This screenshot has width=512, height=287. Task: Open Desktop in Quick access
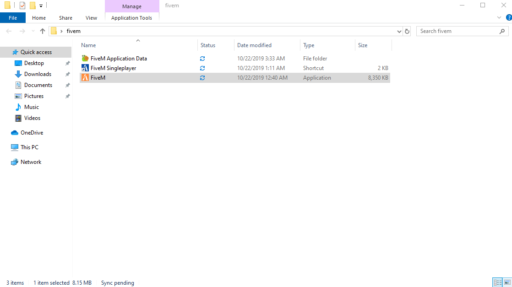click(34, 63)
